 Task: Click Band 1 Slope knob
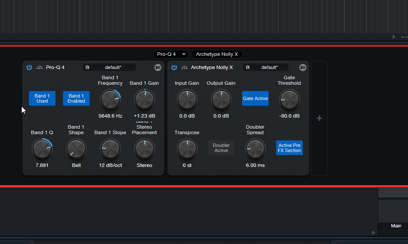click(110, 149)
